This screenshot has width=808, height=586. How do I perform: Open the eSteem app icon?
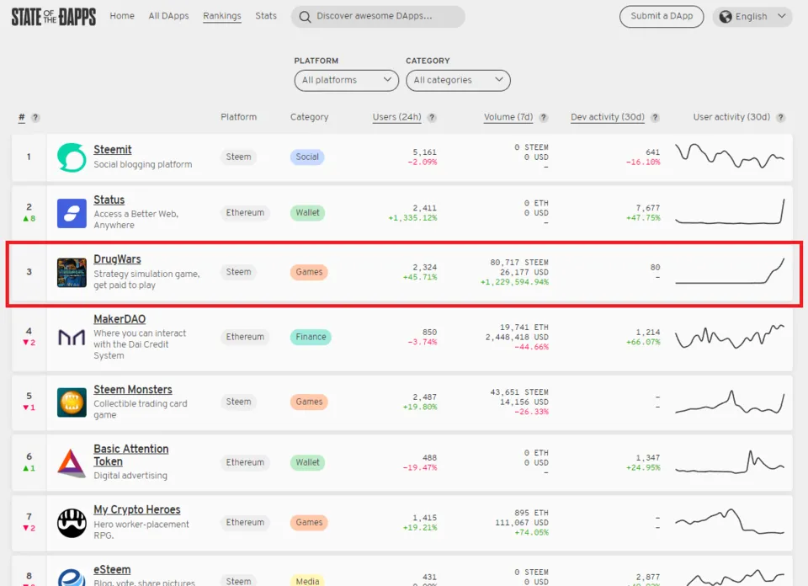click(72, 578)
